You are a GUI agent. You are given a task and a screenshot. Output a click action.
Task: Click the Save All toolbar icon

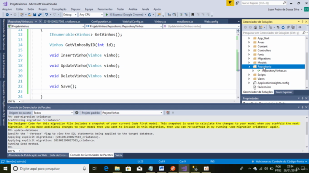pyautogui.click(x=40, y=15)
